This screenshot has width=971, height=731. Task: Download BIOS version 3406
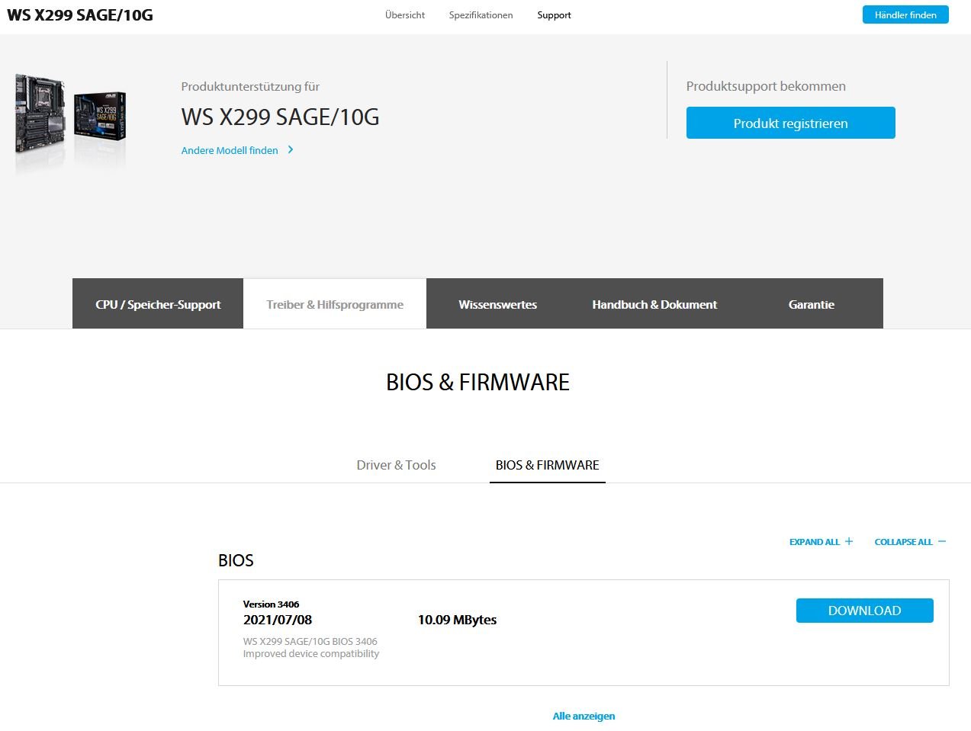pyautogui.click(x=864, y=611)
